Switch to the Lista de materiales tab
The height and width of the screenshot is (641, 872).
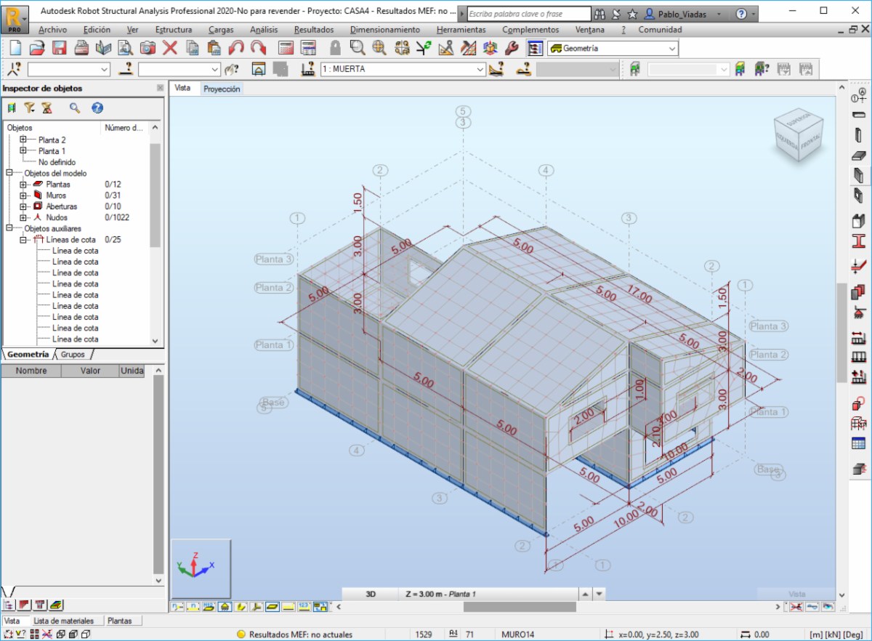[65, 621]
